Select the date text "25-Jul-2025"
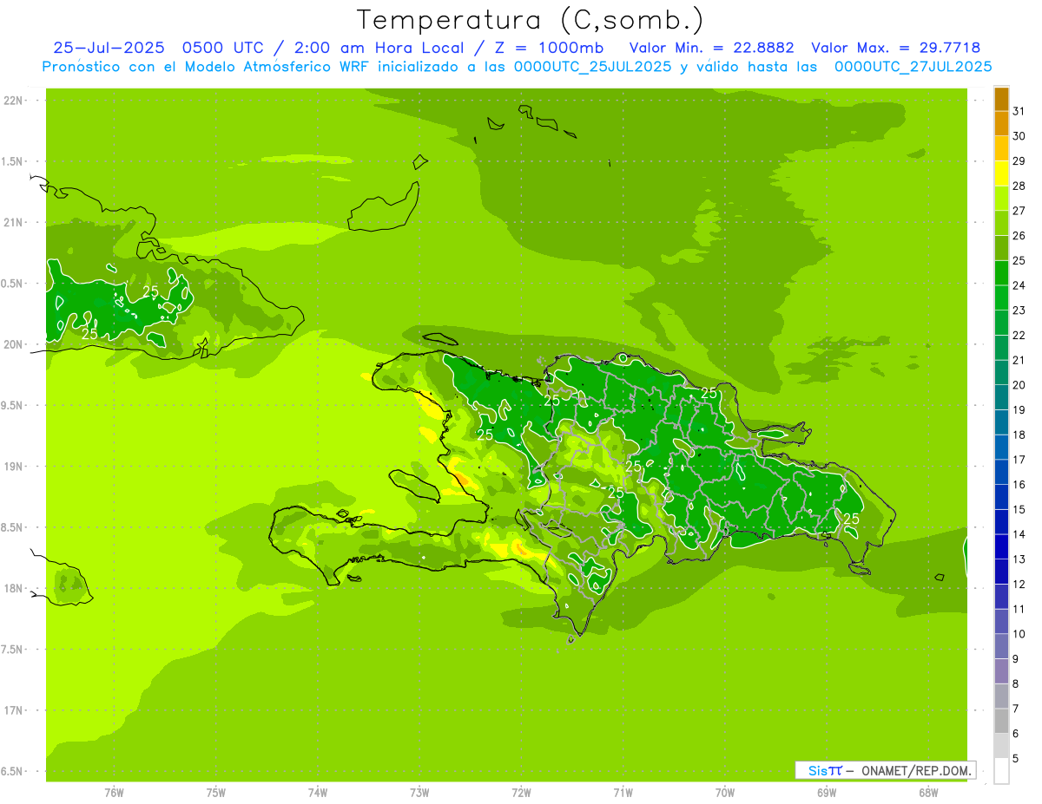 click(109, 48)
